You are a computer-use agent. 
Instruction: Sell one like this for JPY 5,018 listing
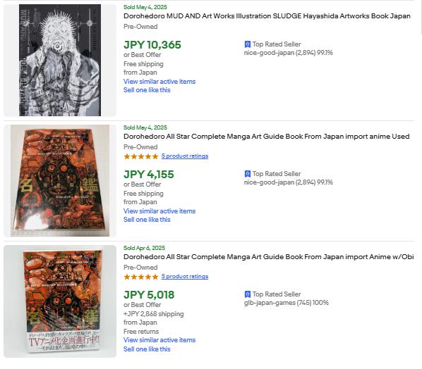(x=147, y=349)
